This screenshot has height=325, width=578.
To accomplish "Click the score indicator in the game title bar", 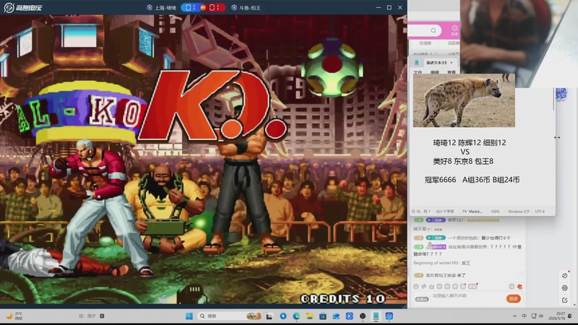I will [x=203, y=7].
